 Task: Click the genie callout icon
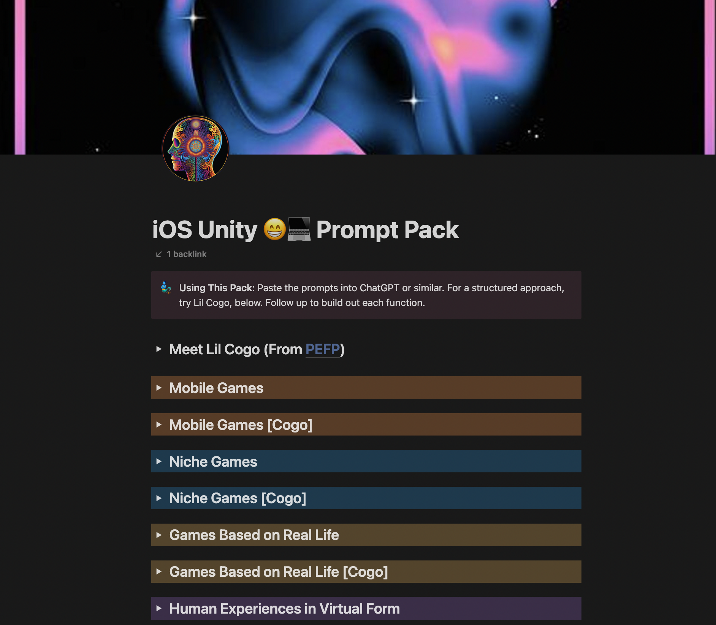point(166,287)
